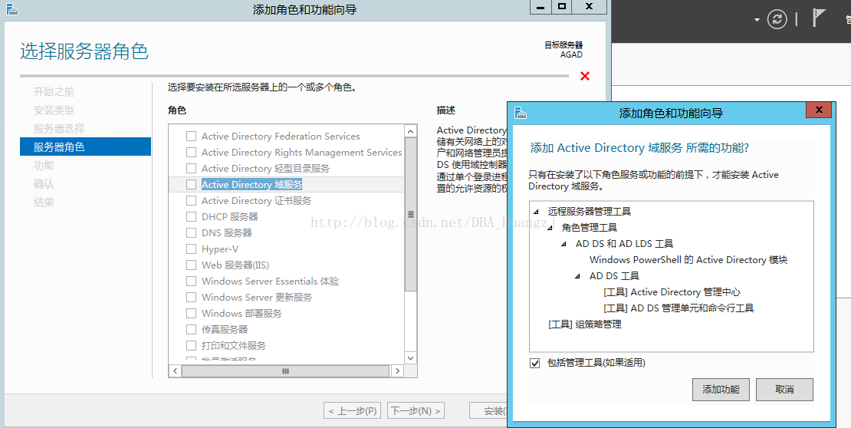This screenshot has width=851, height=428.
Task: Click the 安装 button
Action: tap(490, 410)
